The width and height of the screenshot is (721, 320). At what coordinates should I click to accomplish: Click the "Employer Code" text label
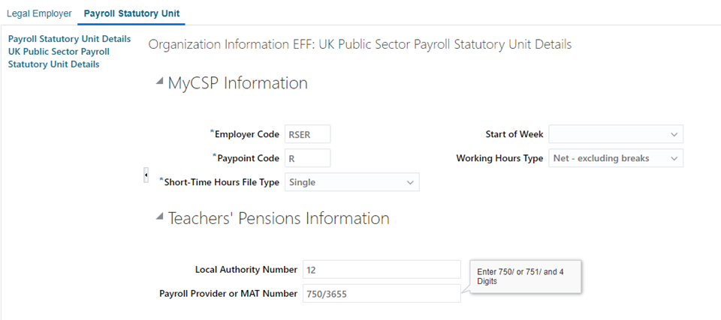[x=246, y=135]
